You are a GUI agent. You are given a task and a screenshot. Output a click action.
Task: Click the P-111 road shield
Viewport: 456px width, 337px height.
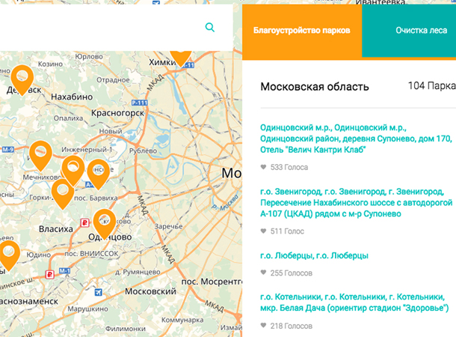point(140,103)
